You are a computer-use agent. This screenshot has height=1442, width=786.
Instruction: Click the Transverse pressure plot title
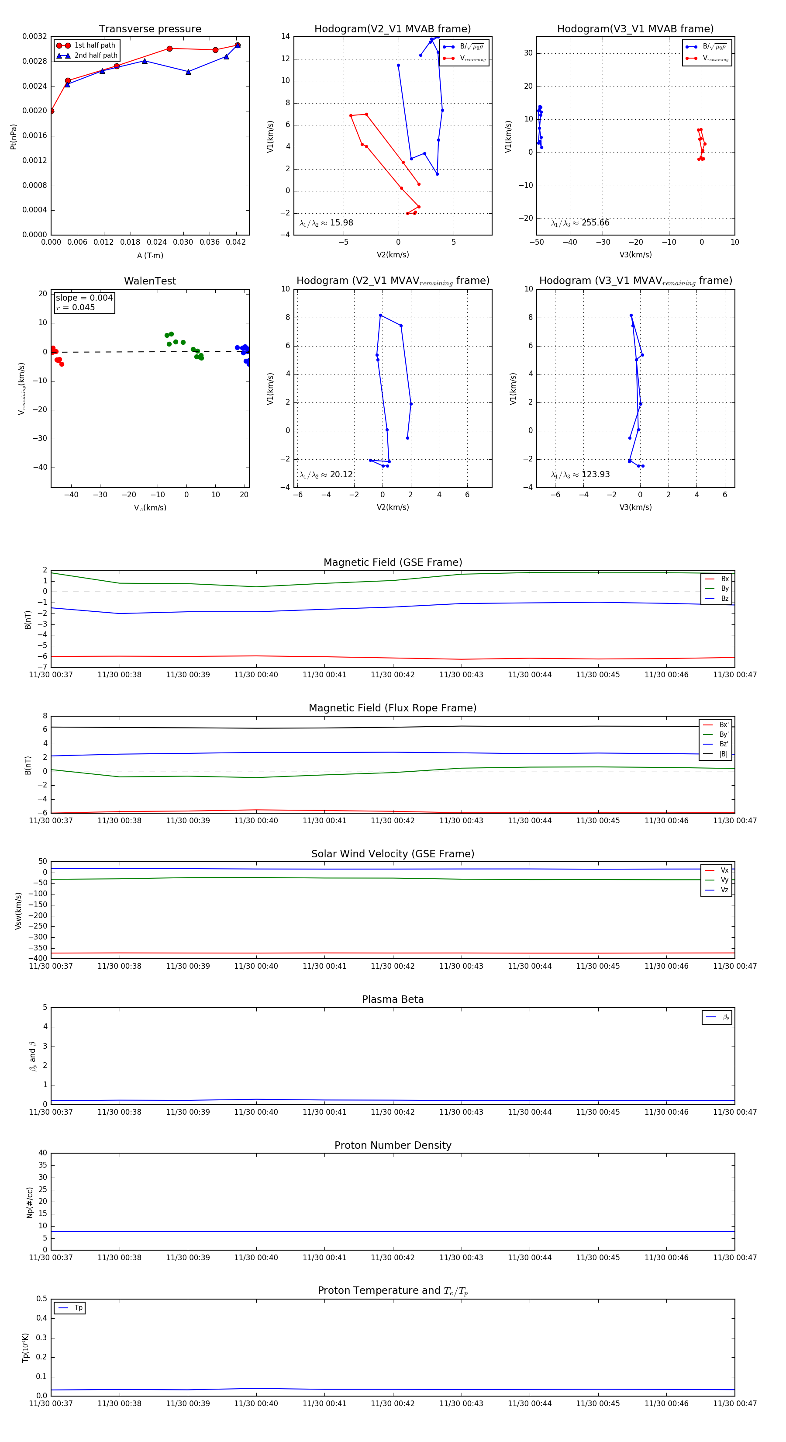coord(150,29)
